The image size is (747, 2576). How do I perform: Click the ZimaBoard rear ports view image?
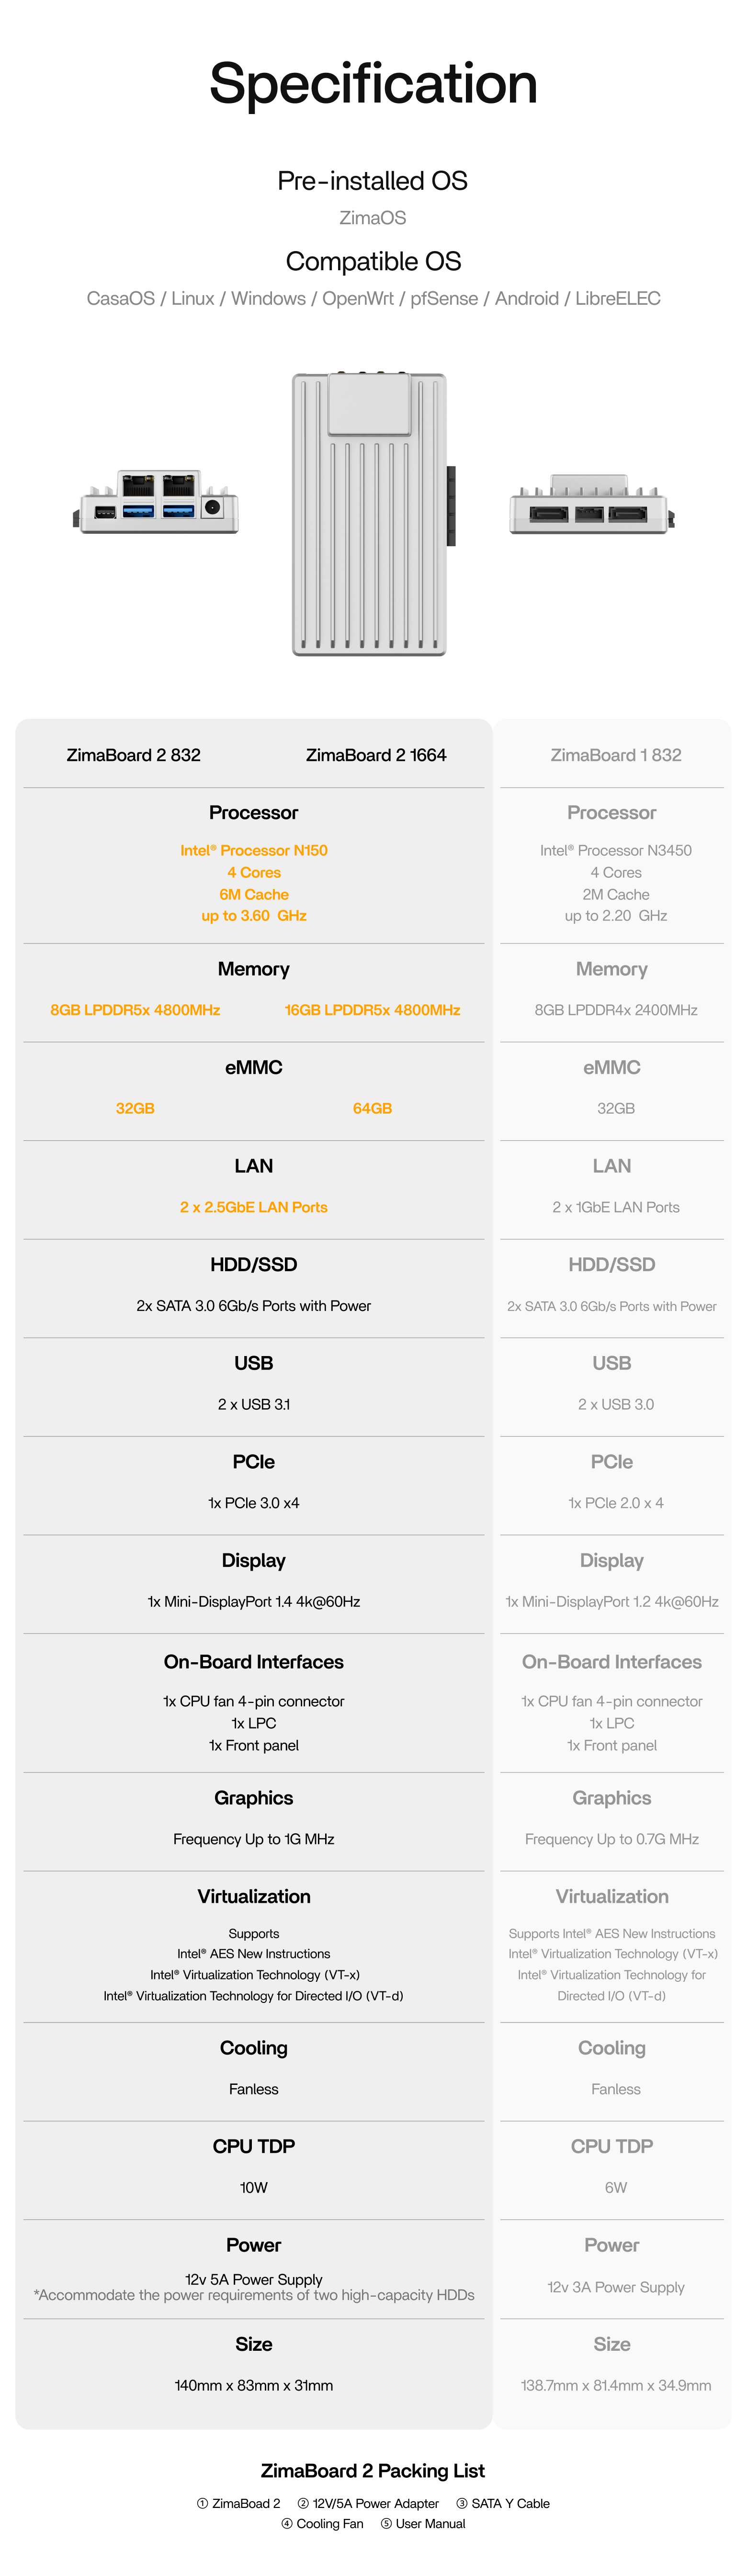(x=160, y=502)
